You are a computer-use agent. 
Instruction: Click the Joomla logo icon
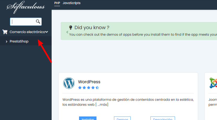[x=213, y=83]
